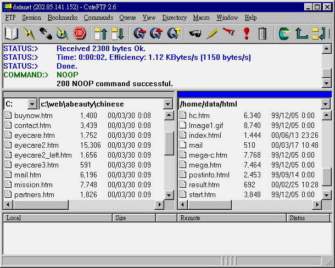
Task: Click the Status queue column header
Action: tap(308, 218)
